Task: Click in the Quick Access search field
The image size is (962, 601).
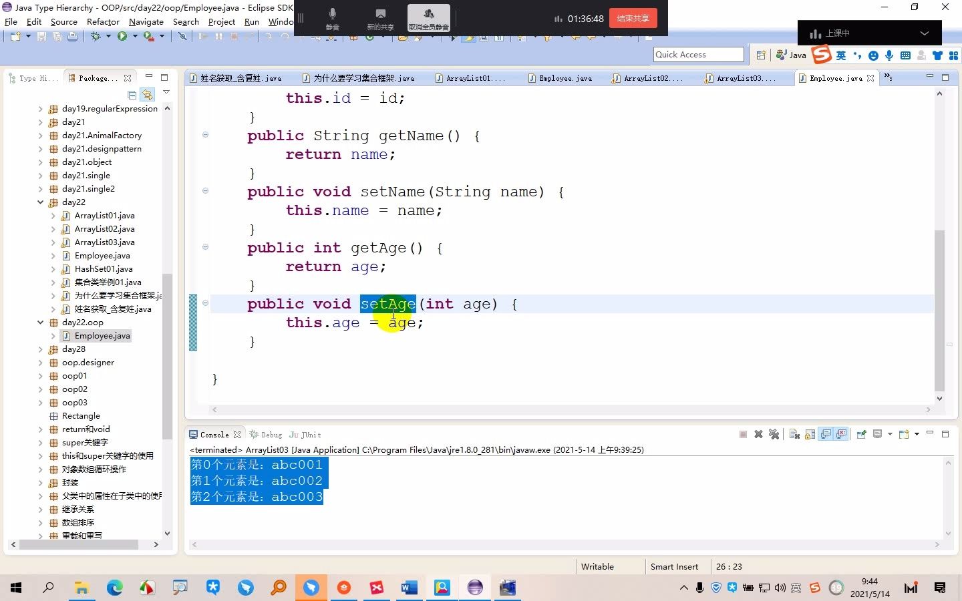Action: (x=698, y=55)
